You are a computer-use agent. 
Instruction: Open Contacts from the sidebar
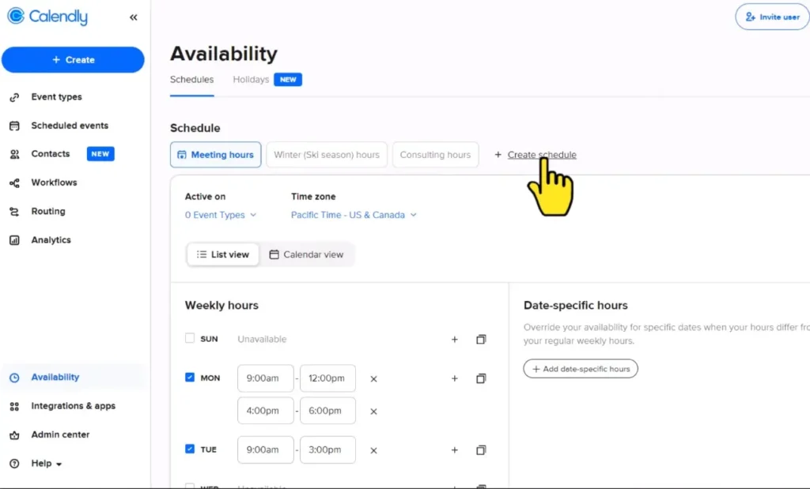point(50,153)
